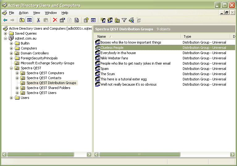Click the Up One Level toolbar icon
Image resolution: width=237 pixels, height=166 pixels.
(x=22, y=20)
